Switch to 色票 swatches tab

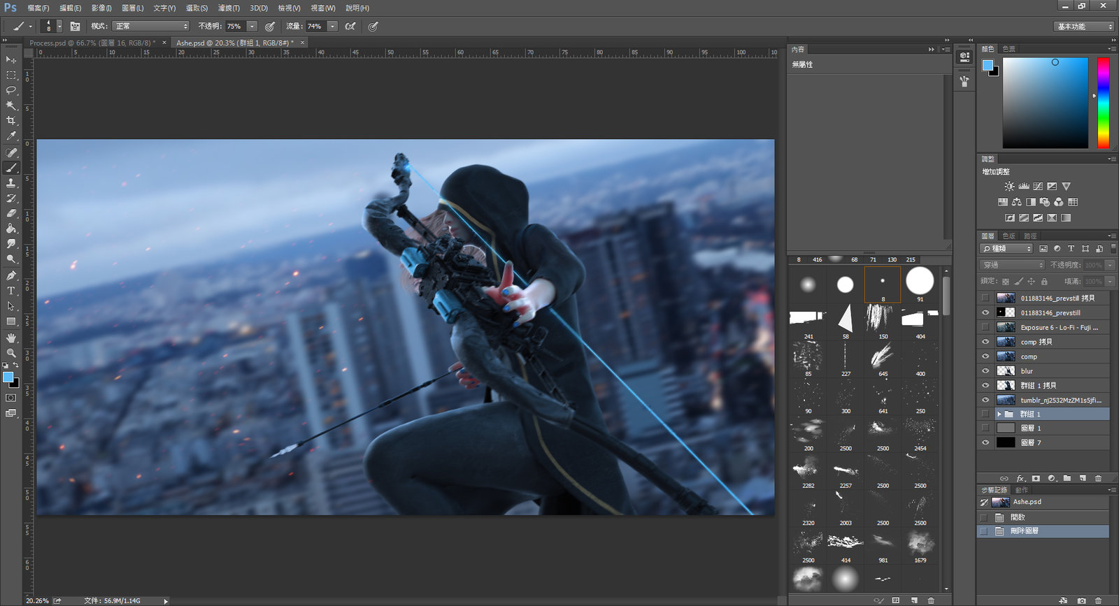point(1008,48)
